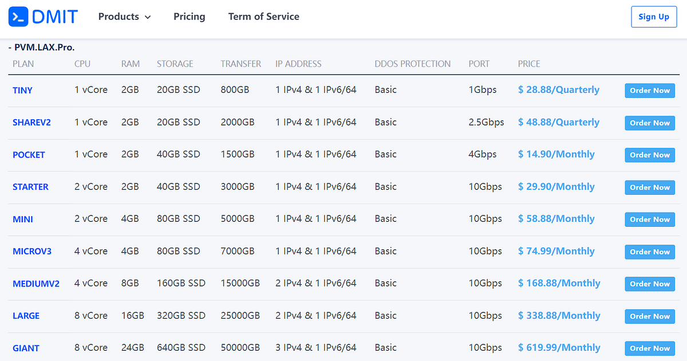Click the DMIT logo icon
The height and width of the screenshot is (361, 687).
point(17,17)
